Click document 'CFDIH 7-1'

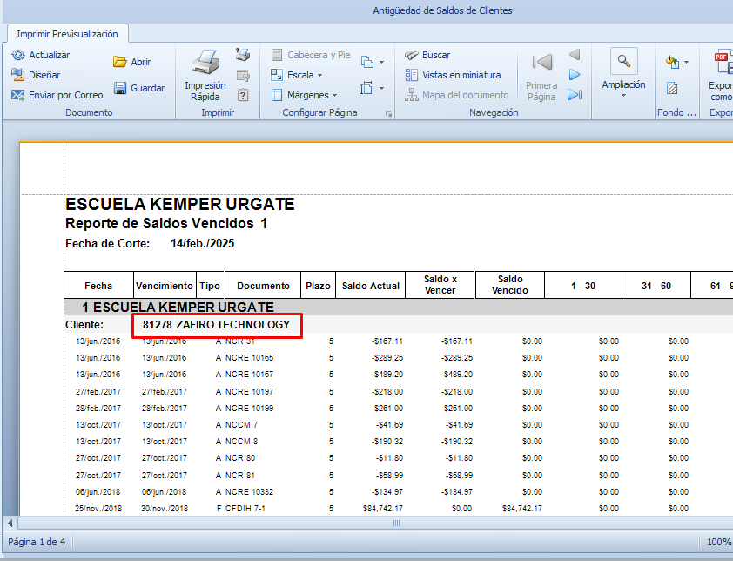coord(245,508)
